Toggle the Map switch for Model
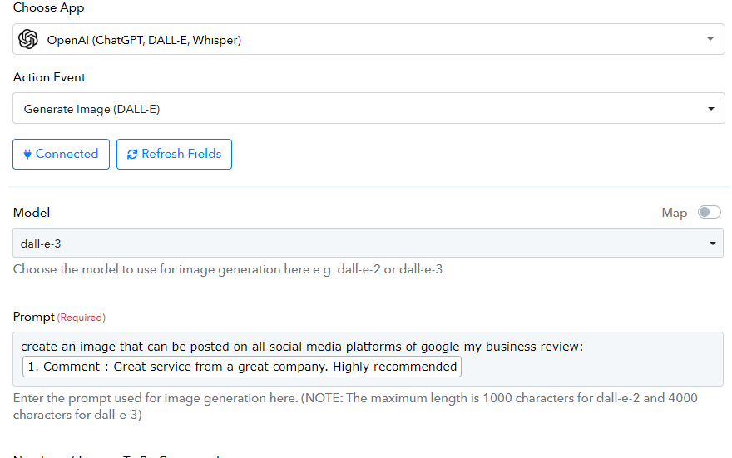 point(709,212)
